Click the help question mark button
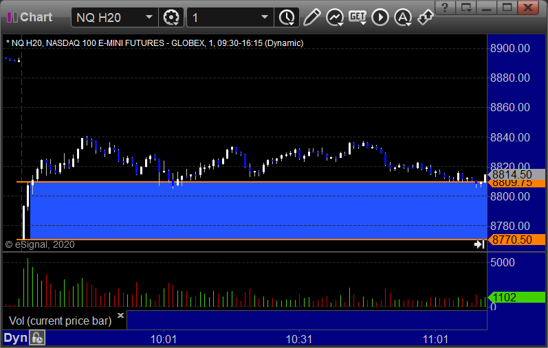Image resolution: width=548 pixels, height=348 pixels. 445,7
